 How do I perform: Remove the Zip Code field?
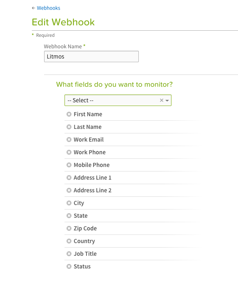[x=69, y=228]
